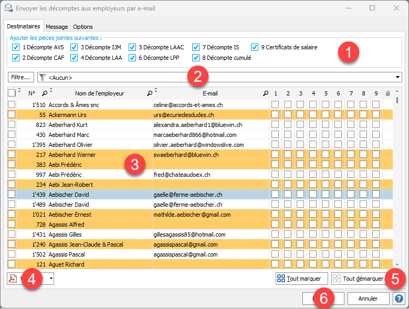409x309 pixels.
Task: Open the dropdown arrow beside the PDF button
Action: click(x=51, y=279)
